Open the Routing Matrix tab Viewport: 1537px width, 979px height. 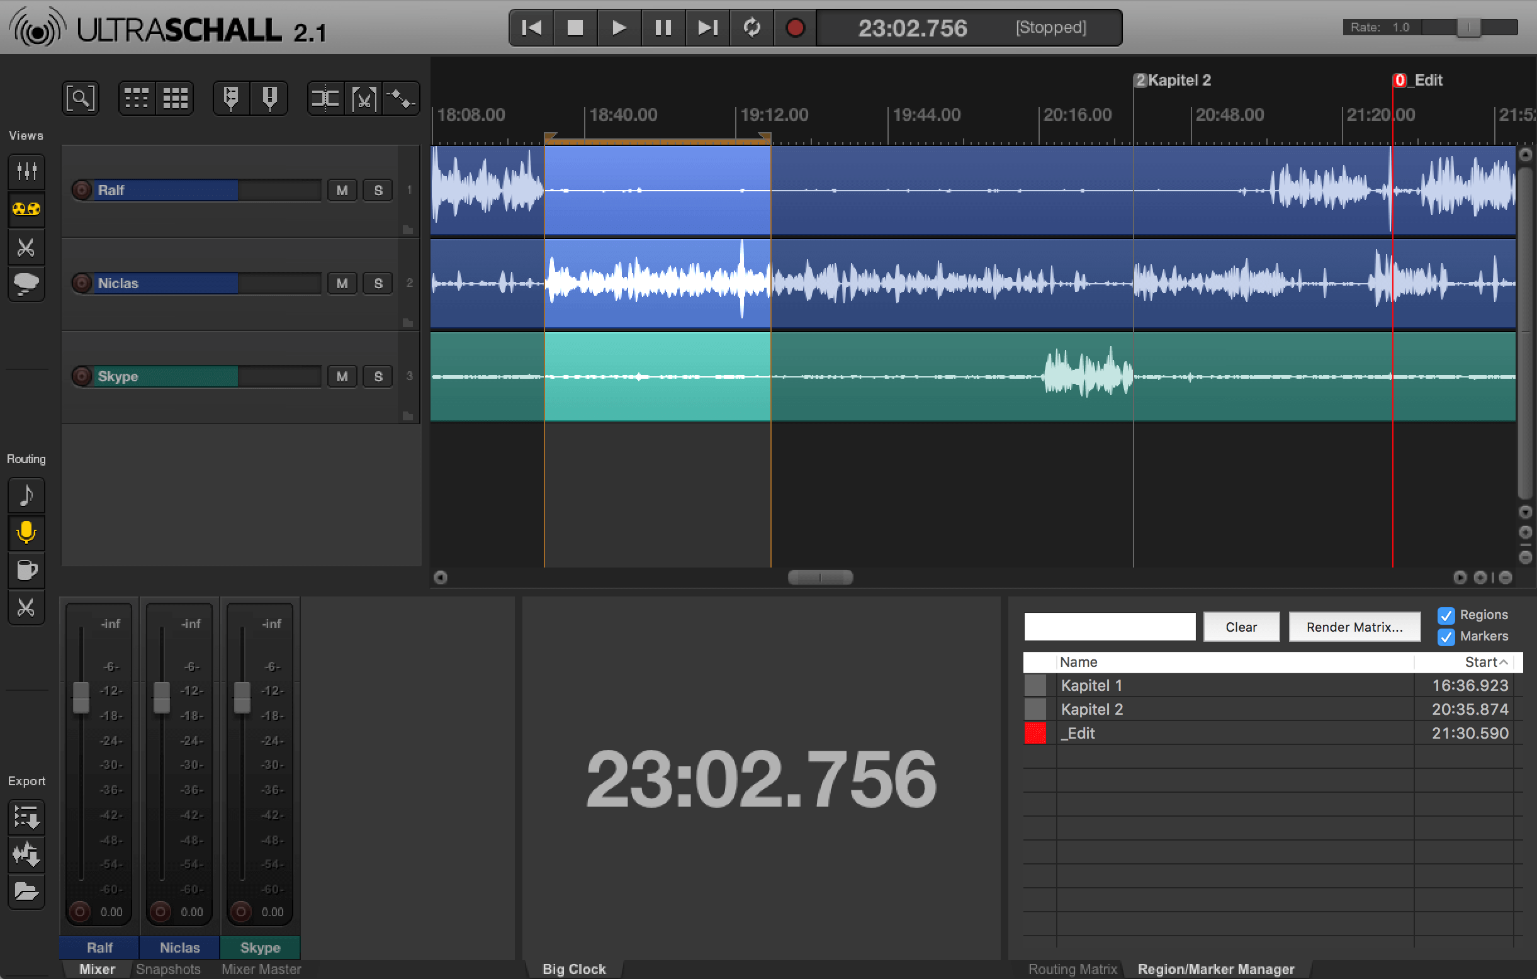pyautogui.click(x=1072, y=969)
